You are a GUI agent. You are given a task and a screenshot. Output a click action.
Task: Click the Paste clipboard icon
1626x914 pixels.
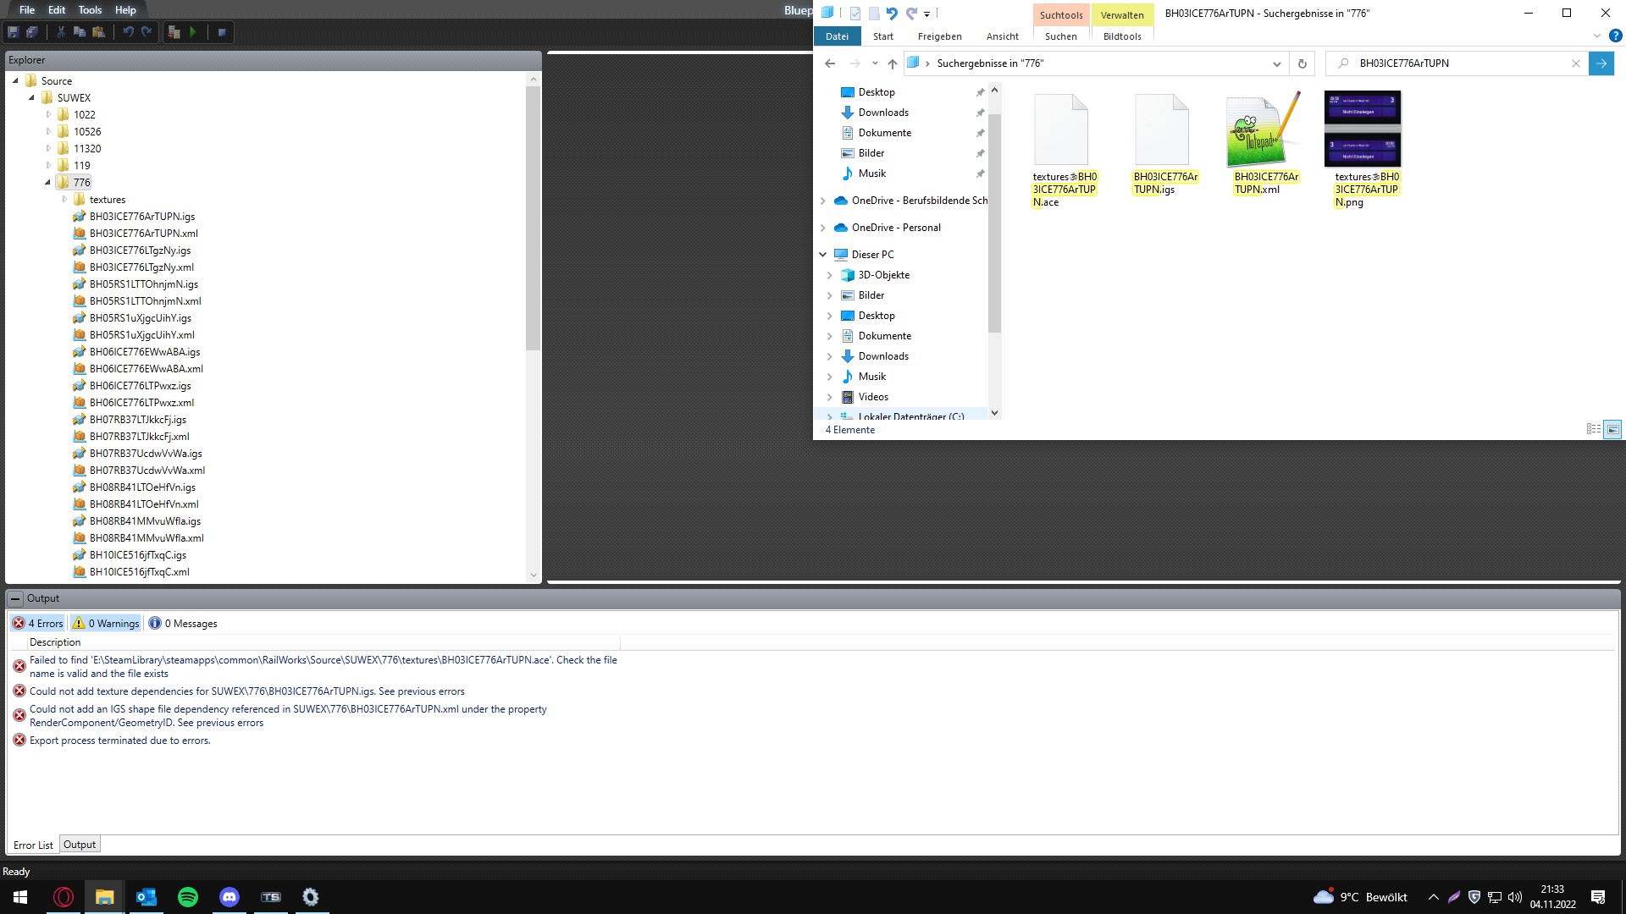point(99,32)
